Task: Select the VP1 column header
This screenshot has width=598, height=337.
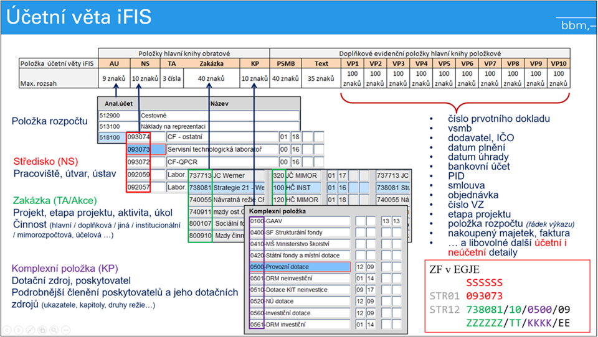Action: pyautogui.click(x=353, y=63)
